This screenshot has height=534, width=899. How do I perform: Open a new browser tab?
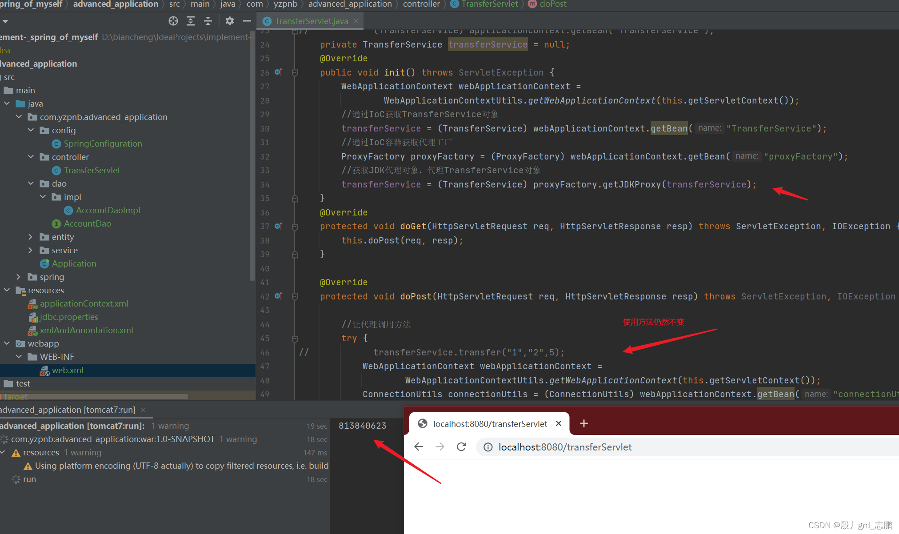tap(584, 423)
